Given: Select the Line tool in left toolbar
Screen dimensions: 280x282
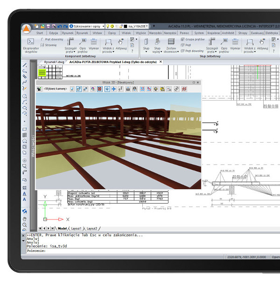Looking at the screenshot, I should point(25,65).
